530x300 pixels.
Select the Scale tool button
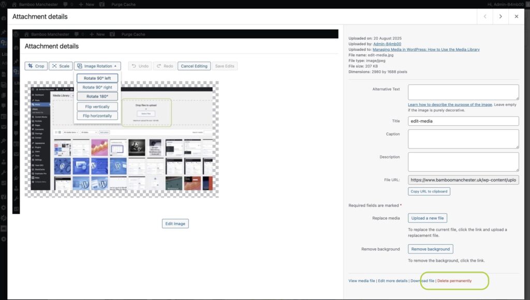pos(61,66)
